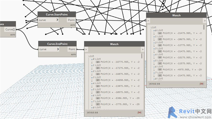Click AUTO lacing label on Curve.EndPoint node
Screen dimensions: 212x119
(x=73, y=54)
